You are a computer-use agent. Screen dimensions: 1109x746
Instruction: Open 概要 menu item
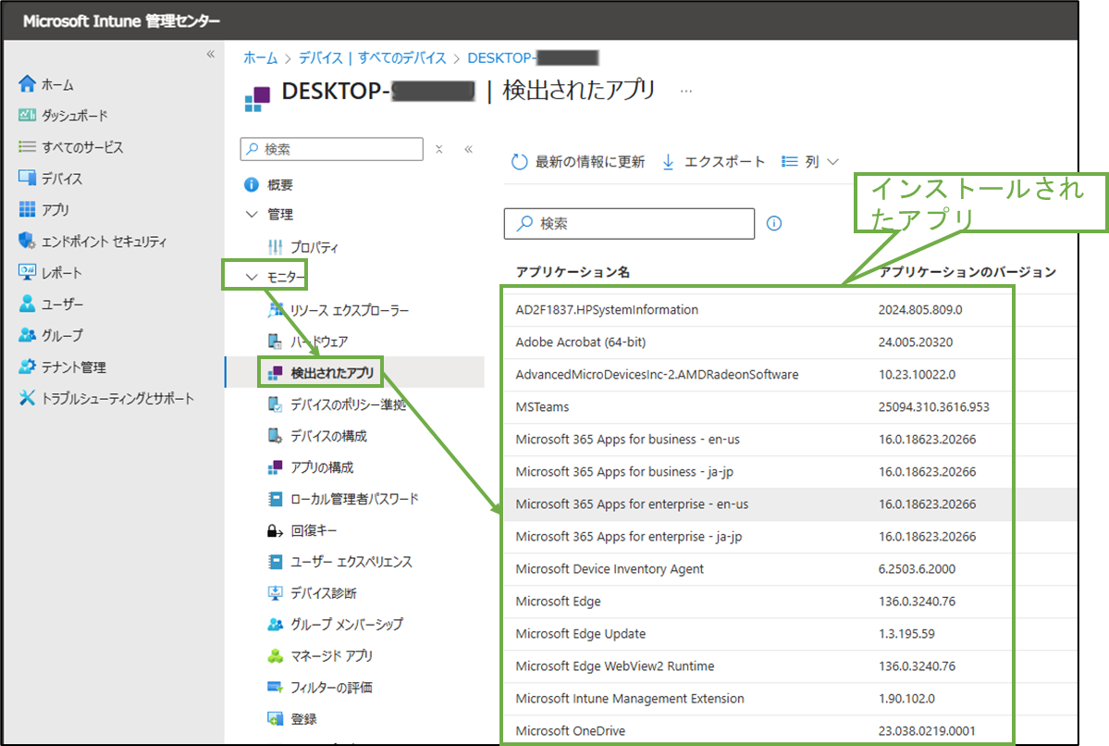(x=280, y=185)
